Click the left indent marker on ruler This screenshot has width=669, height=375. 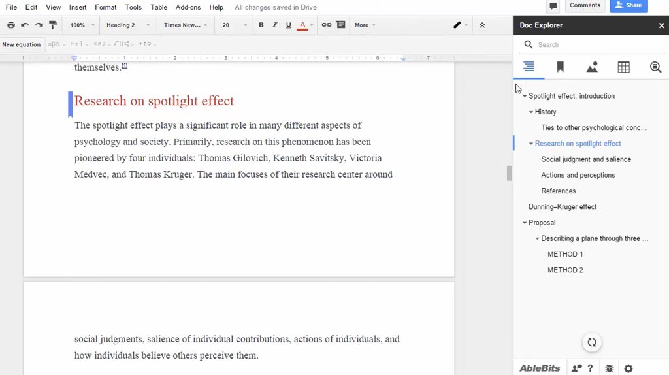click(x=74, y=58)
